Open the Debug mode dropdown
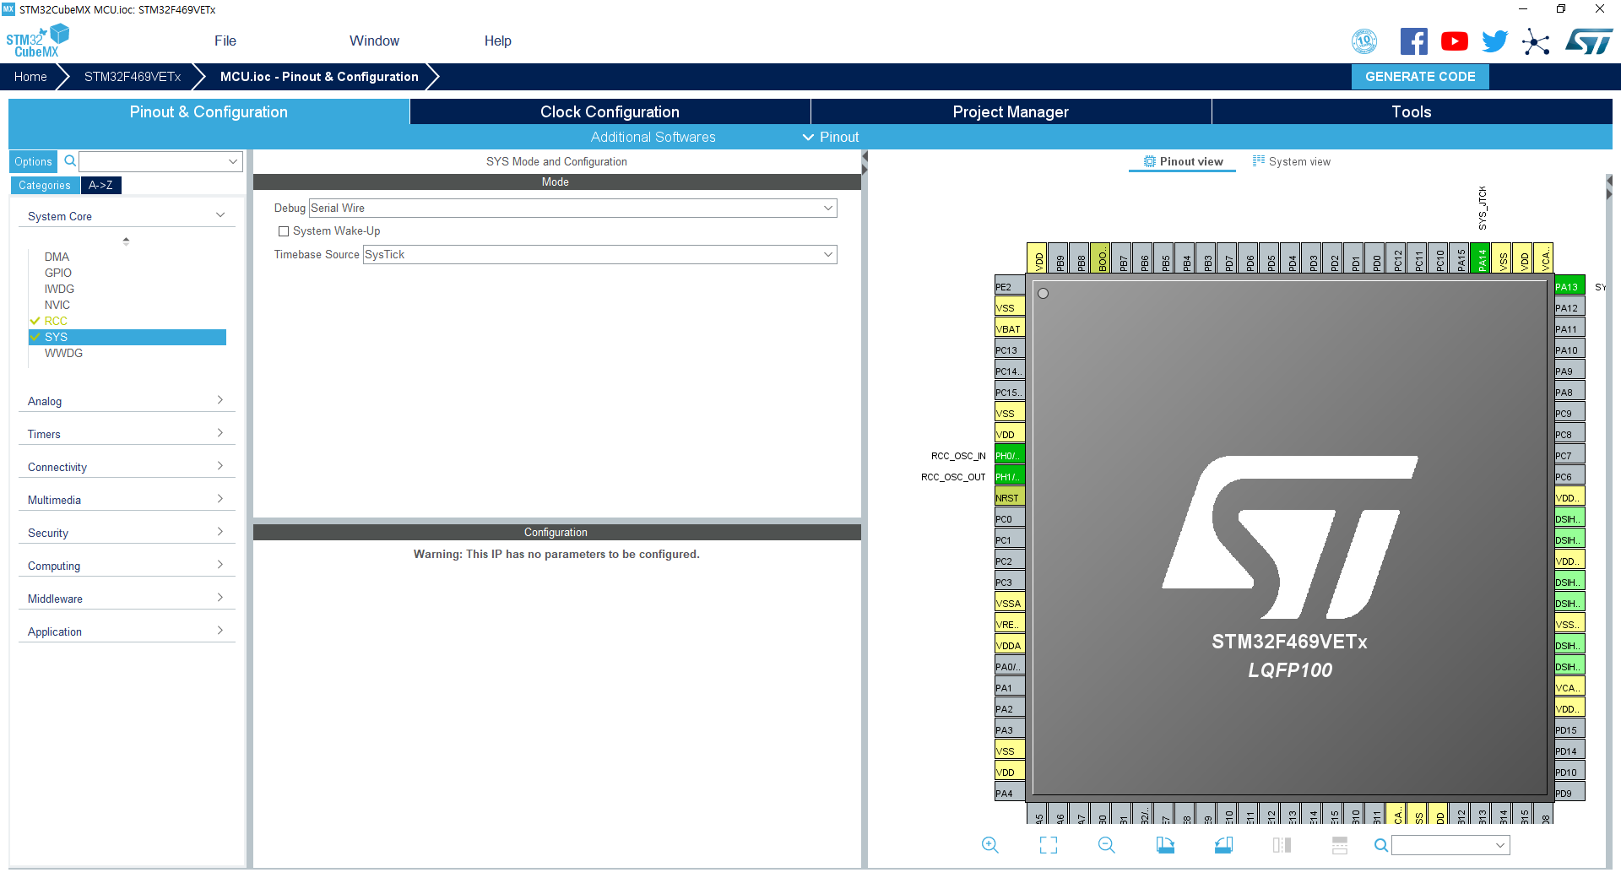This screenshot has height=878, width=1621. (x=573, y=208)
